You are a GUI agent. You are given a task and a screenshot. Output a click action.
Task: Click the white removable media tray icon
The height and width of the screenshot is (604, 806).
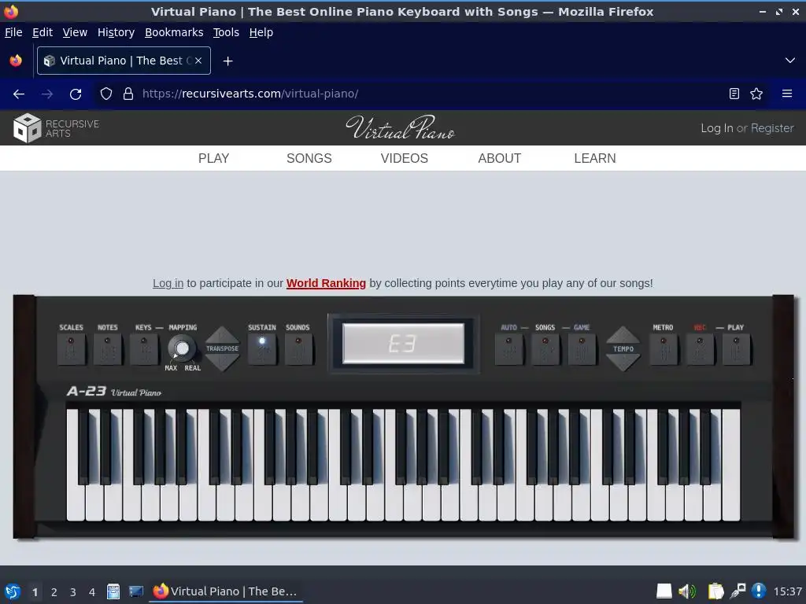[x=664, y=591]
